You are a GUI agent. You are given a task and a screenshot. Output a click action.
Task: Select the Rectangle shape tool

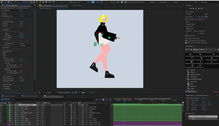pyautogui.click(x=31, y=2)
